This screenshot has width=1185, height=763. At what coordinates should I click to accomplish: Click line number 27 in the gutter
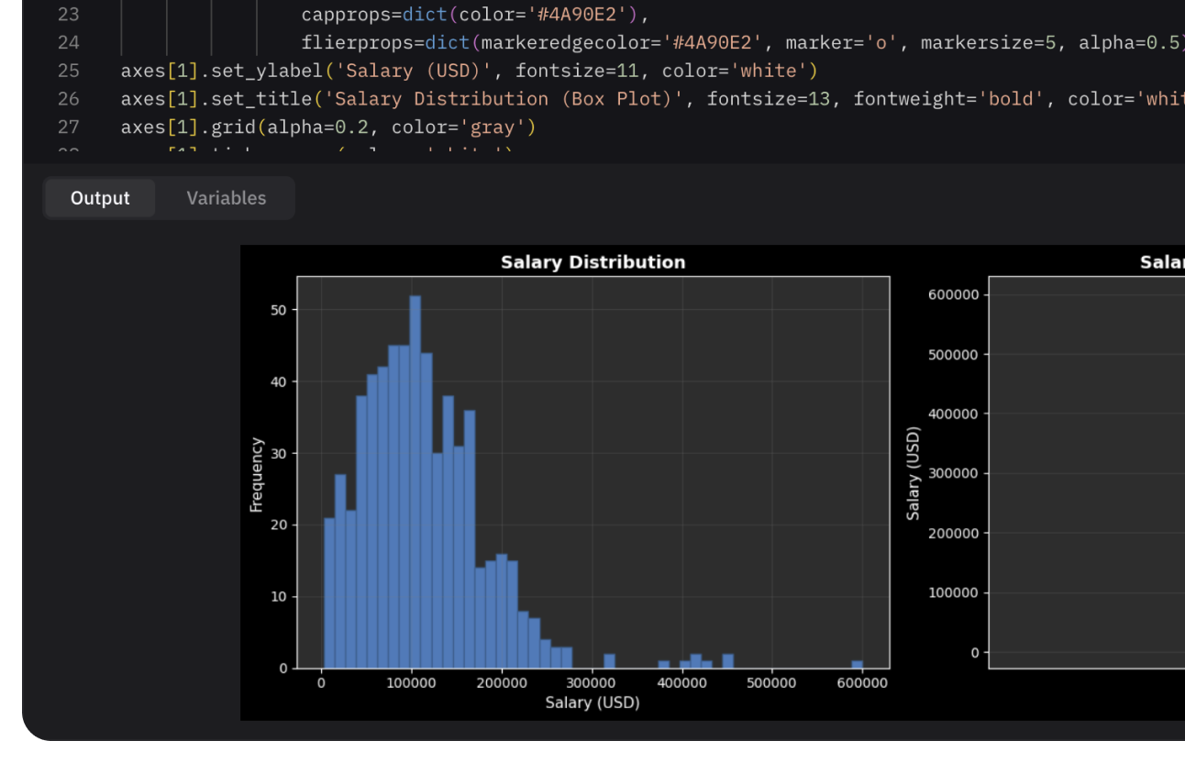point(68,127)
